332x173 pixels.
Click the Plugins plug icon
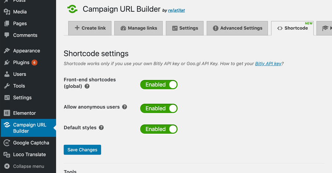7,62
